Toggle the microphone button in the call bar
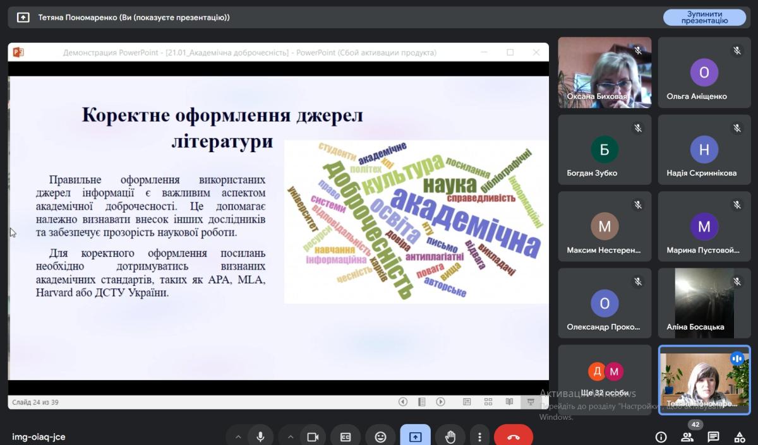This screenshot has width=758, height=445. click(x=260, y=436)
